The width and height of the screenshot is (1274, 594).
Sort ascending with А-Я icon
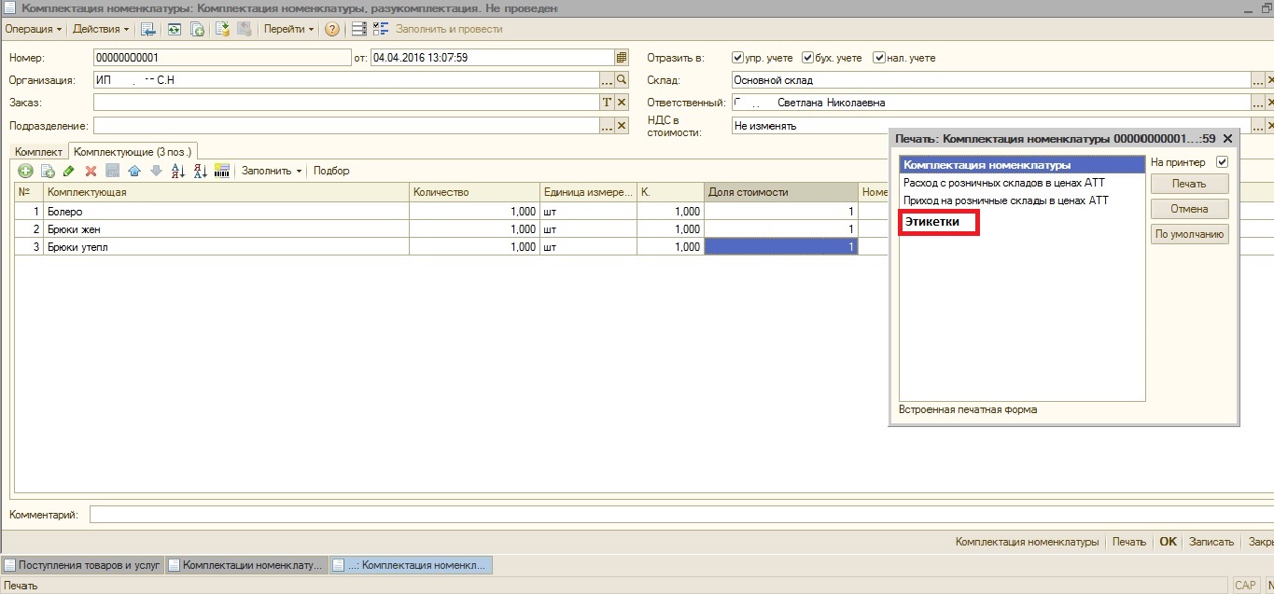[x=177, y=171]
